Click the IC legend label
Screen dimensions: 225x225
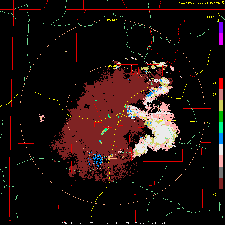(214, 161)
